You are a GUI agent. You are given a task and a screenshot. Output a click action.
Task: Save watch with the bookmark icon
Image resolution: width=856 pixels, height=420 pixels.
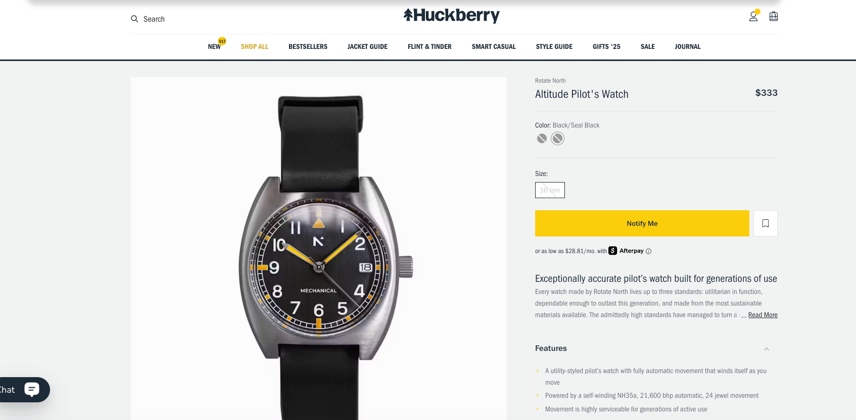coord(765,223)
